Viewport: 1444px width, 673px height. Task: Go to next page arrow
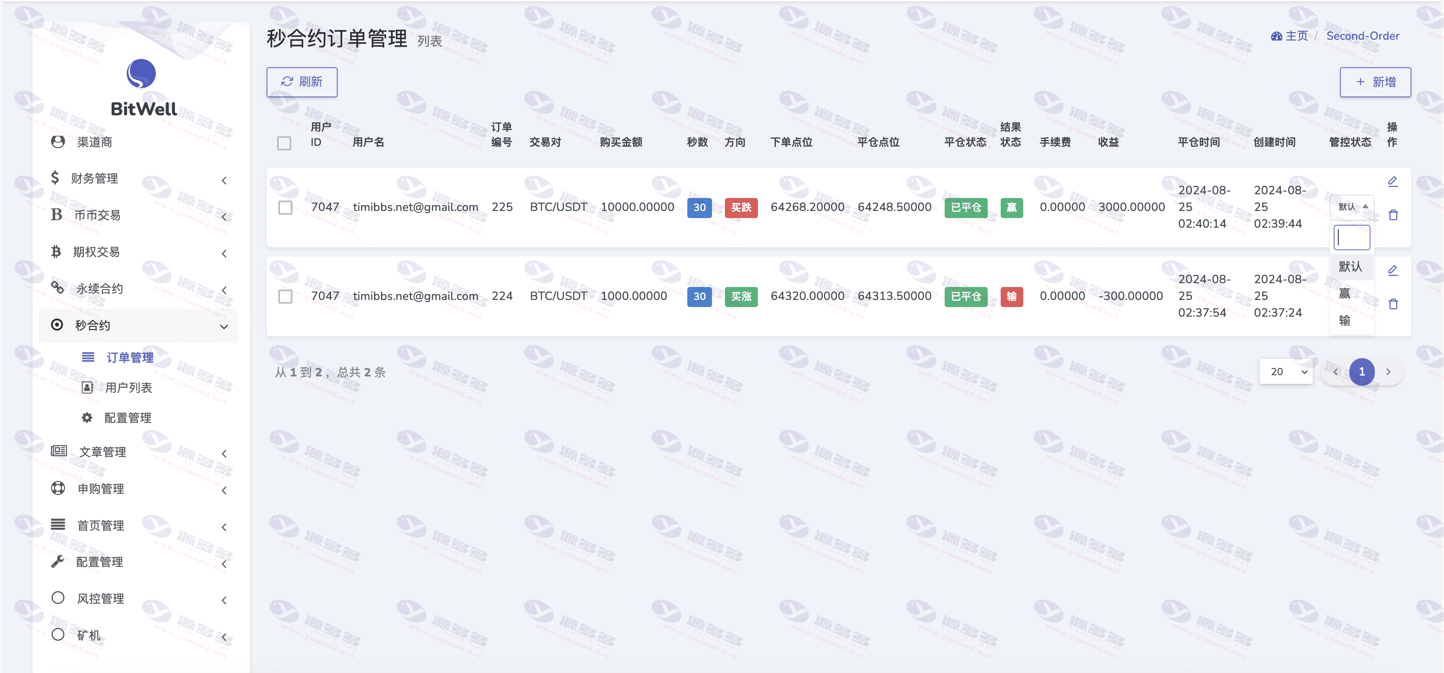(x=1388, y=371)
